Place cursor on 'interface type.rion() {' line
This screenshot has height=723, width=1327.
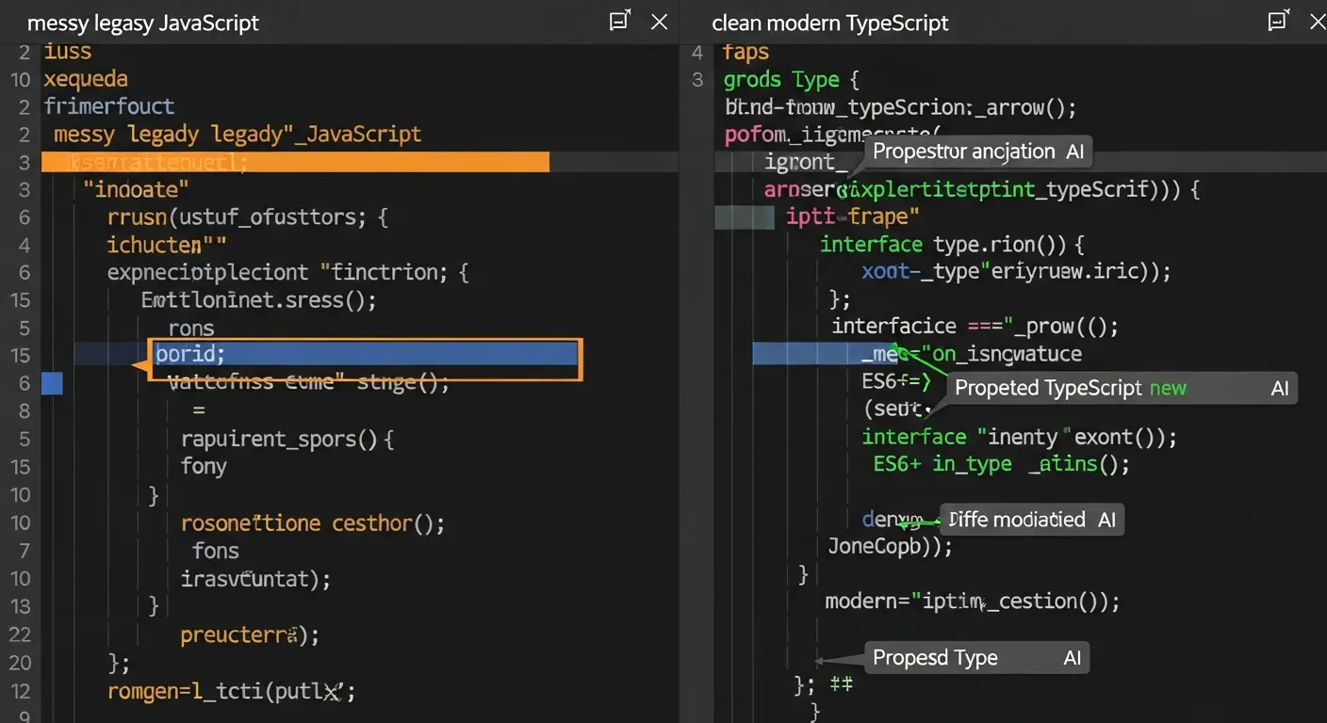[953, 245]
